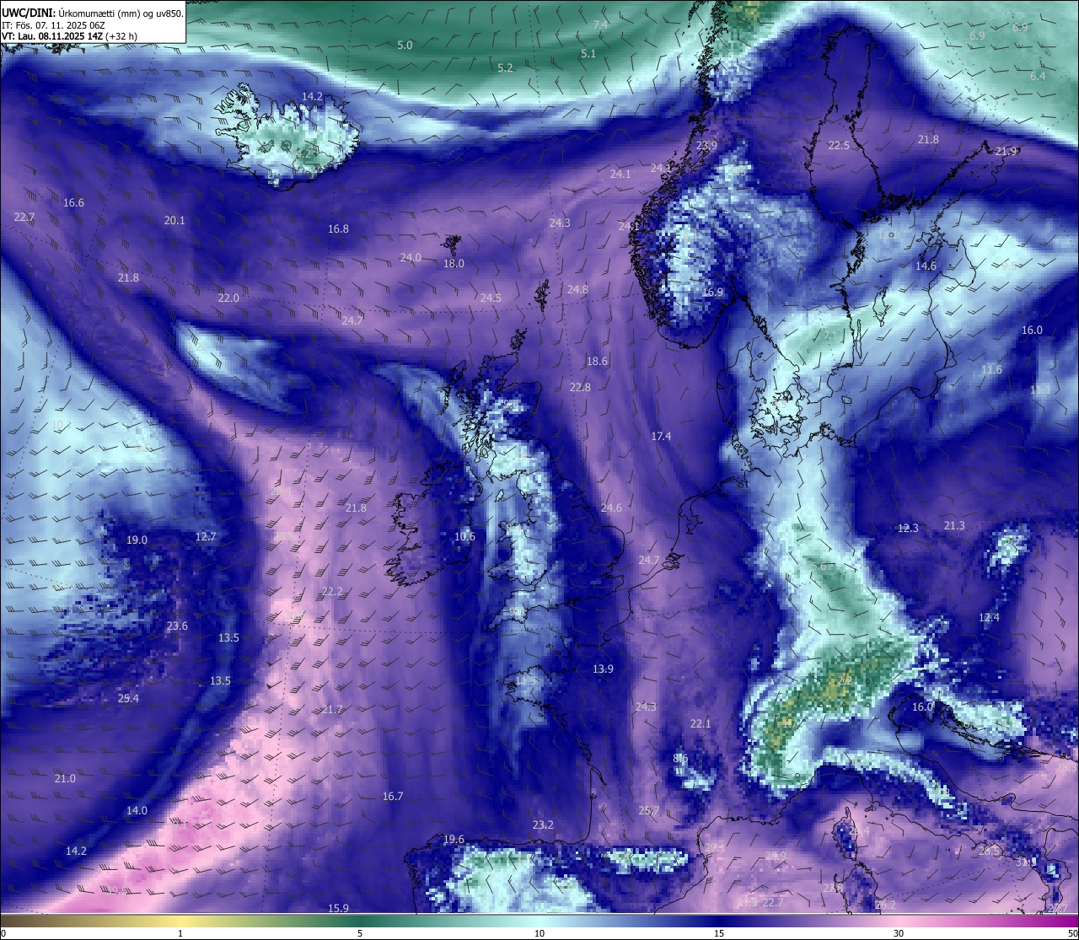Click the map value '22.0' in the Atlantic
This screenshot has width=1079, height=940.
[x=228, y=298]
